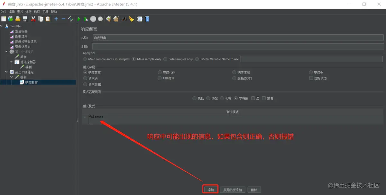Open the 查找 menu
386x195 pixels.
coord(20,12)
